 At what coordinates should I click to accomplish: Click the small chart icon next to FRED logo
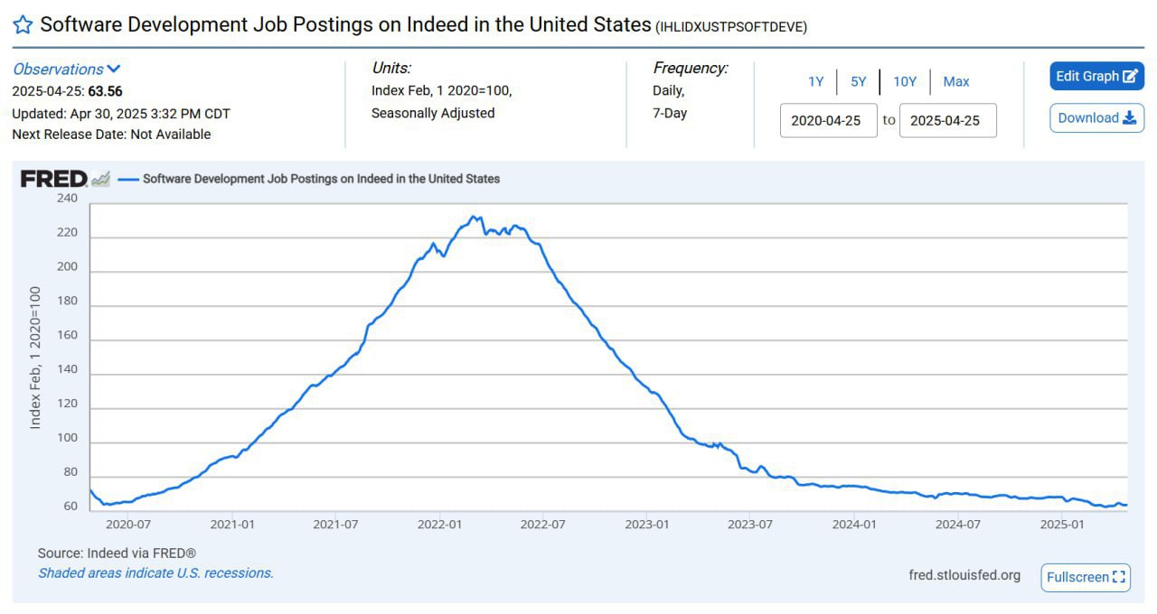pyautogui.click(x=100, y=179)
